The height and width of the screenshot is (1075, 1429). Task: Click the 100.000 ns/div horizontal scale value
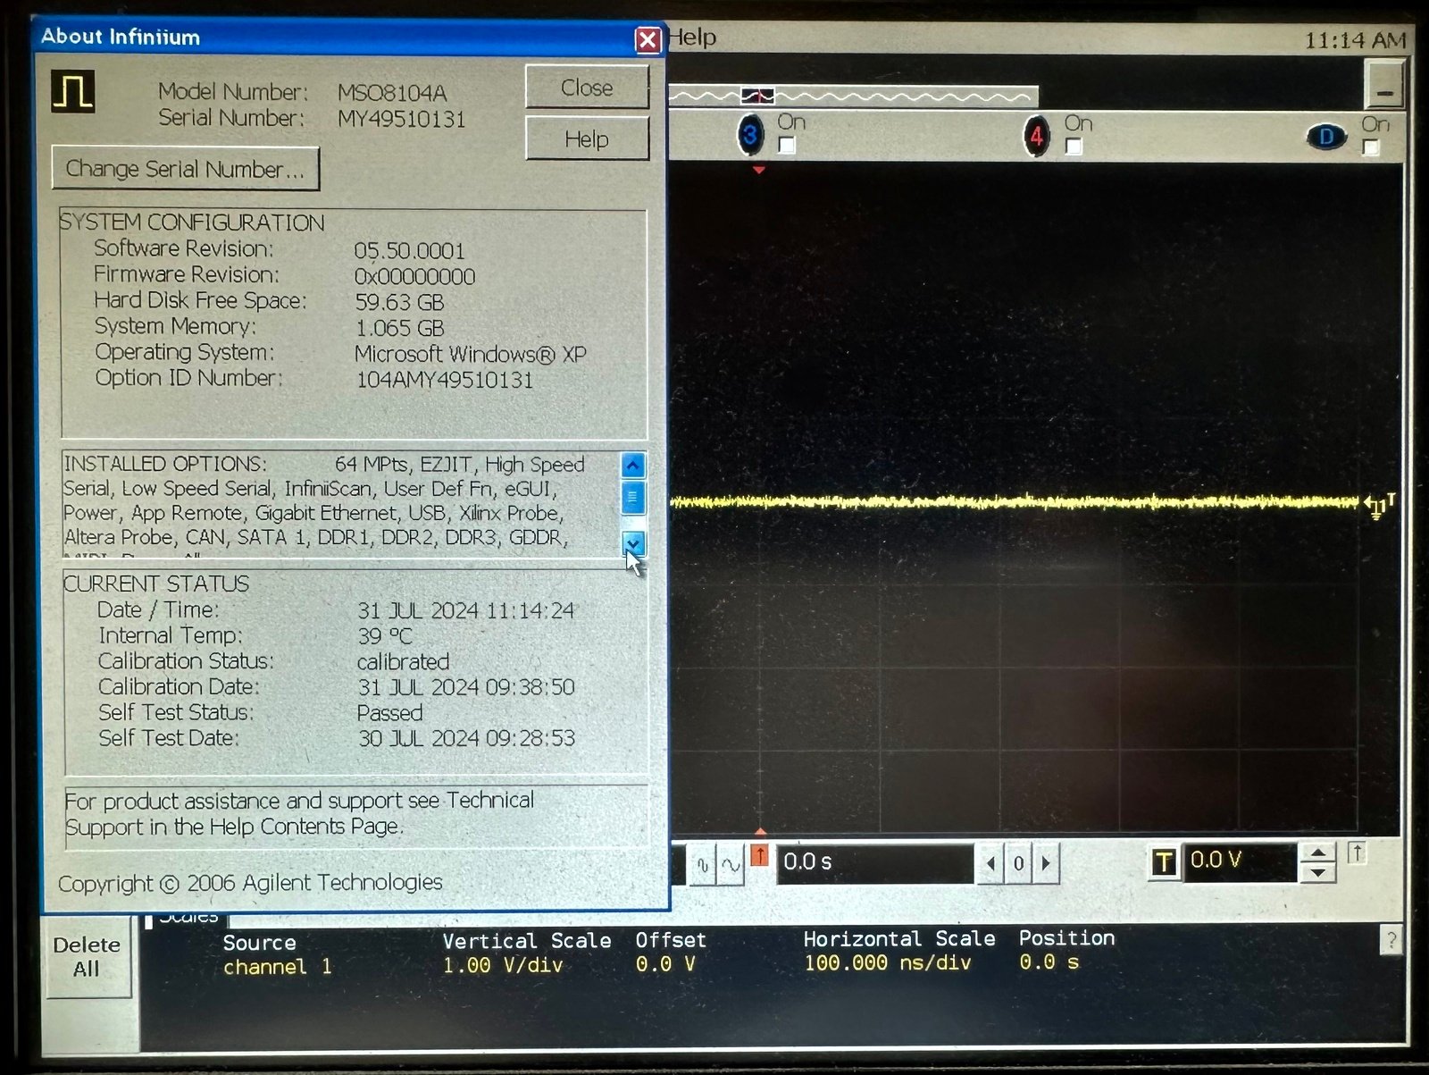887,963
